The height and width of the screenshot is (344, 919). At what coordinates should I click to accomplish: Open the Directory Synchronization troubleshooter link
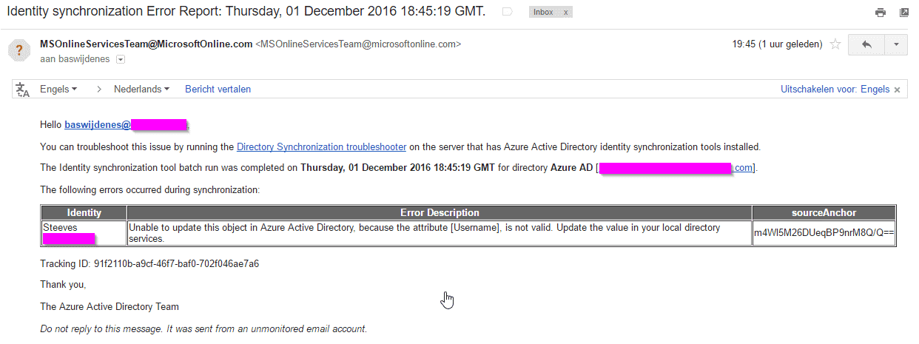[321, 147]
